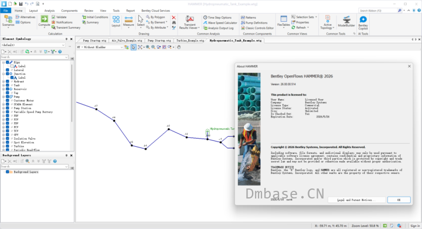Toggle the Pipe symbology checkbox
The height and width of the screenshot is (229, 422).
click(8, 62)
